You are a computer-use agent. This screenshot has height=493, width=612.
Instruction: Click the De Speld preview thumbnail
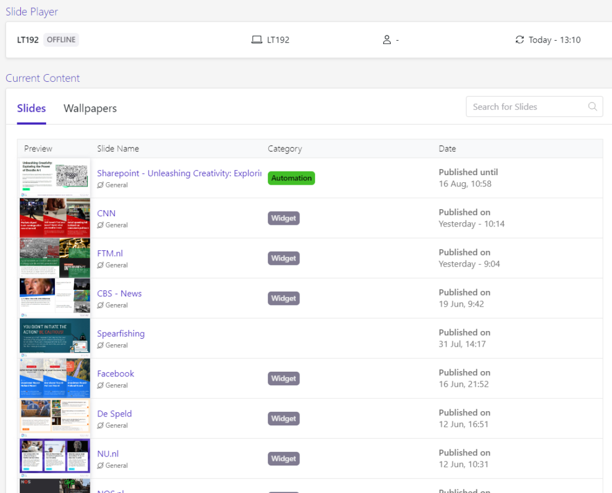click(55, 418)
